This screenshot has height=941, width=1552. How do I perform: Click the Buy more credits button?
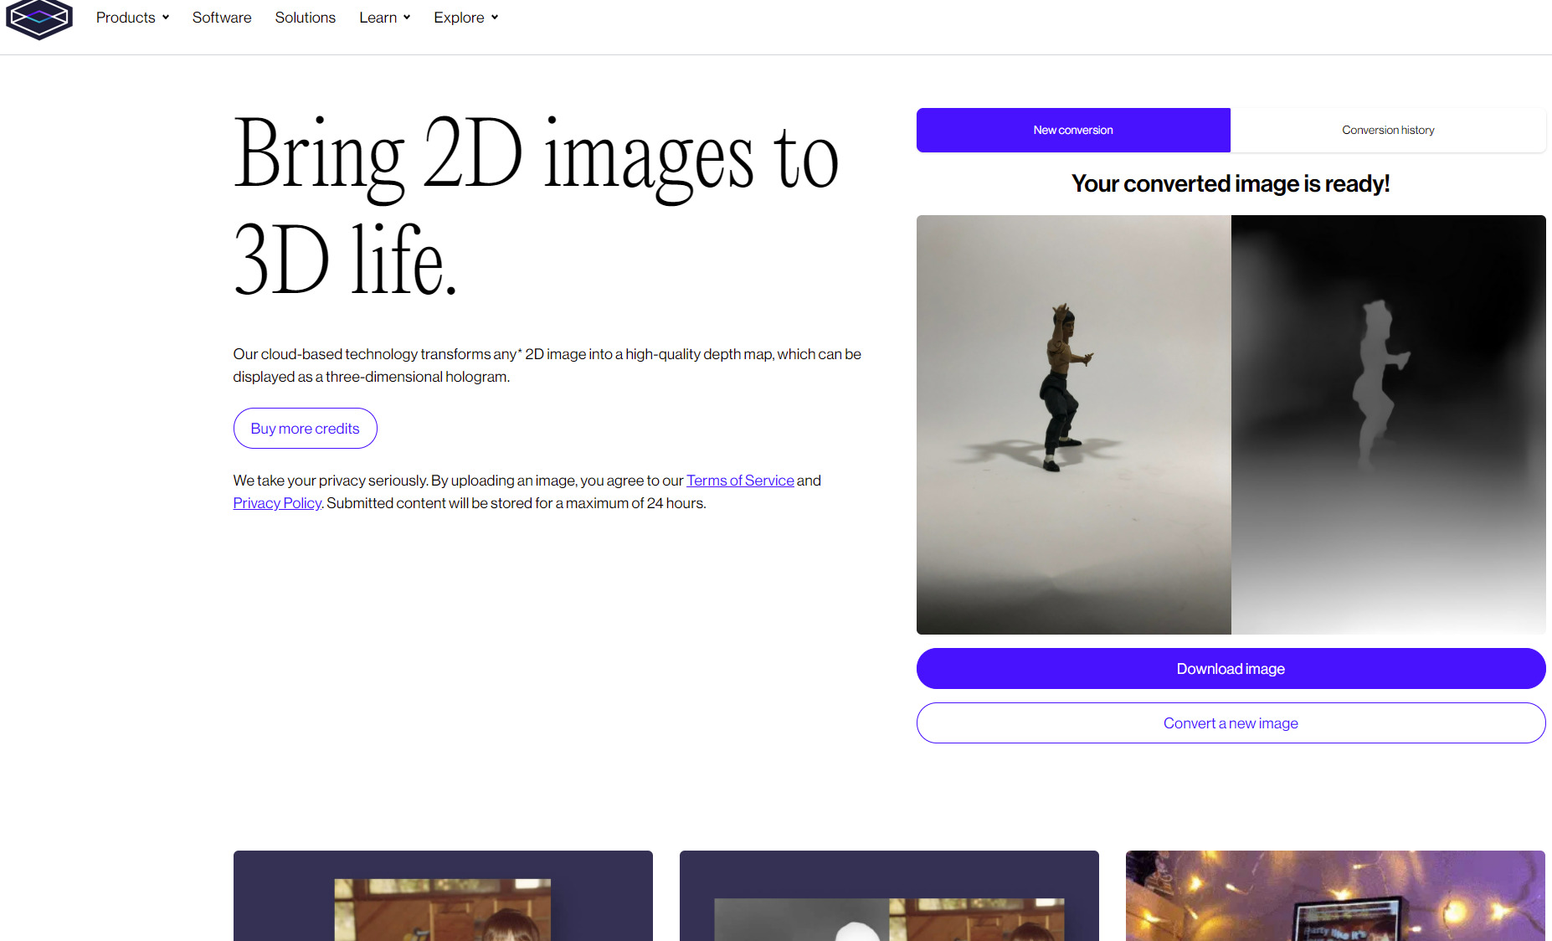[x=305, y=428]
